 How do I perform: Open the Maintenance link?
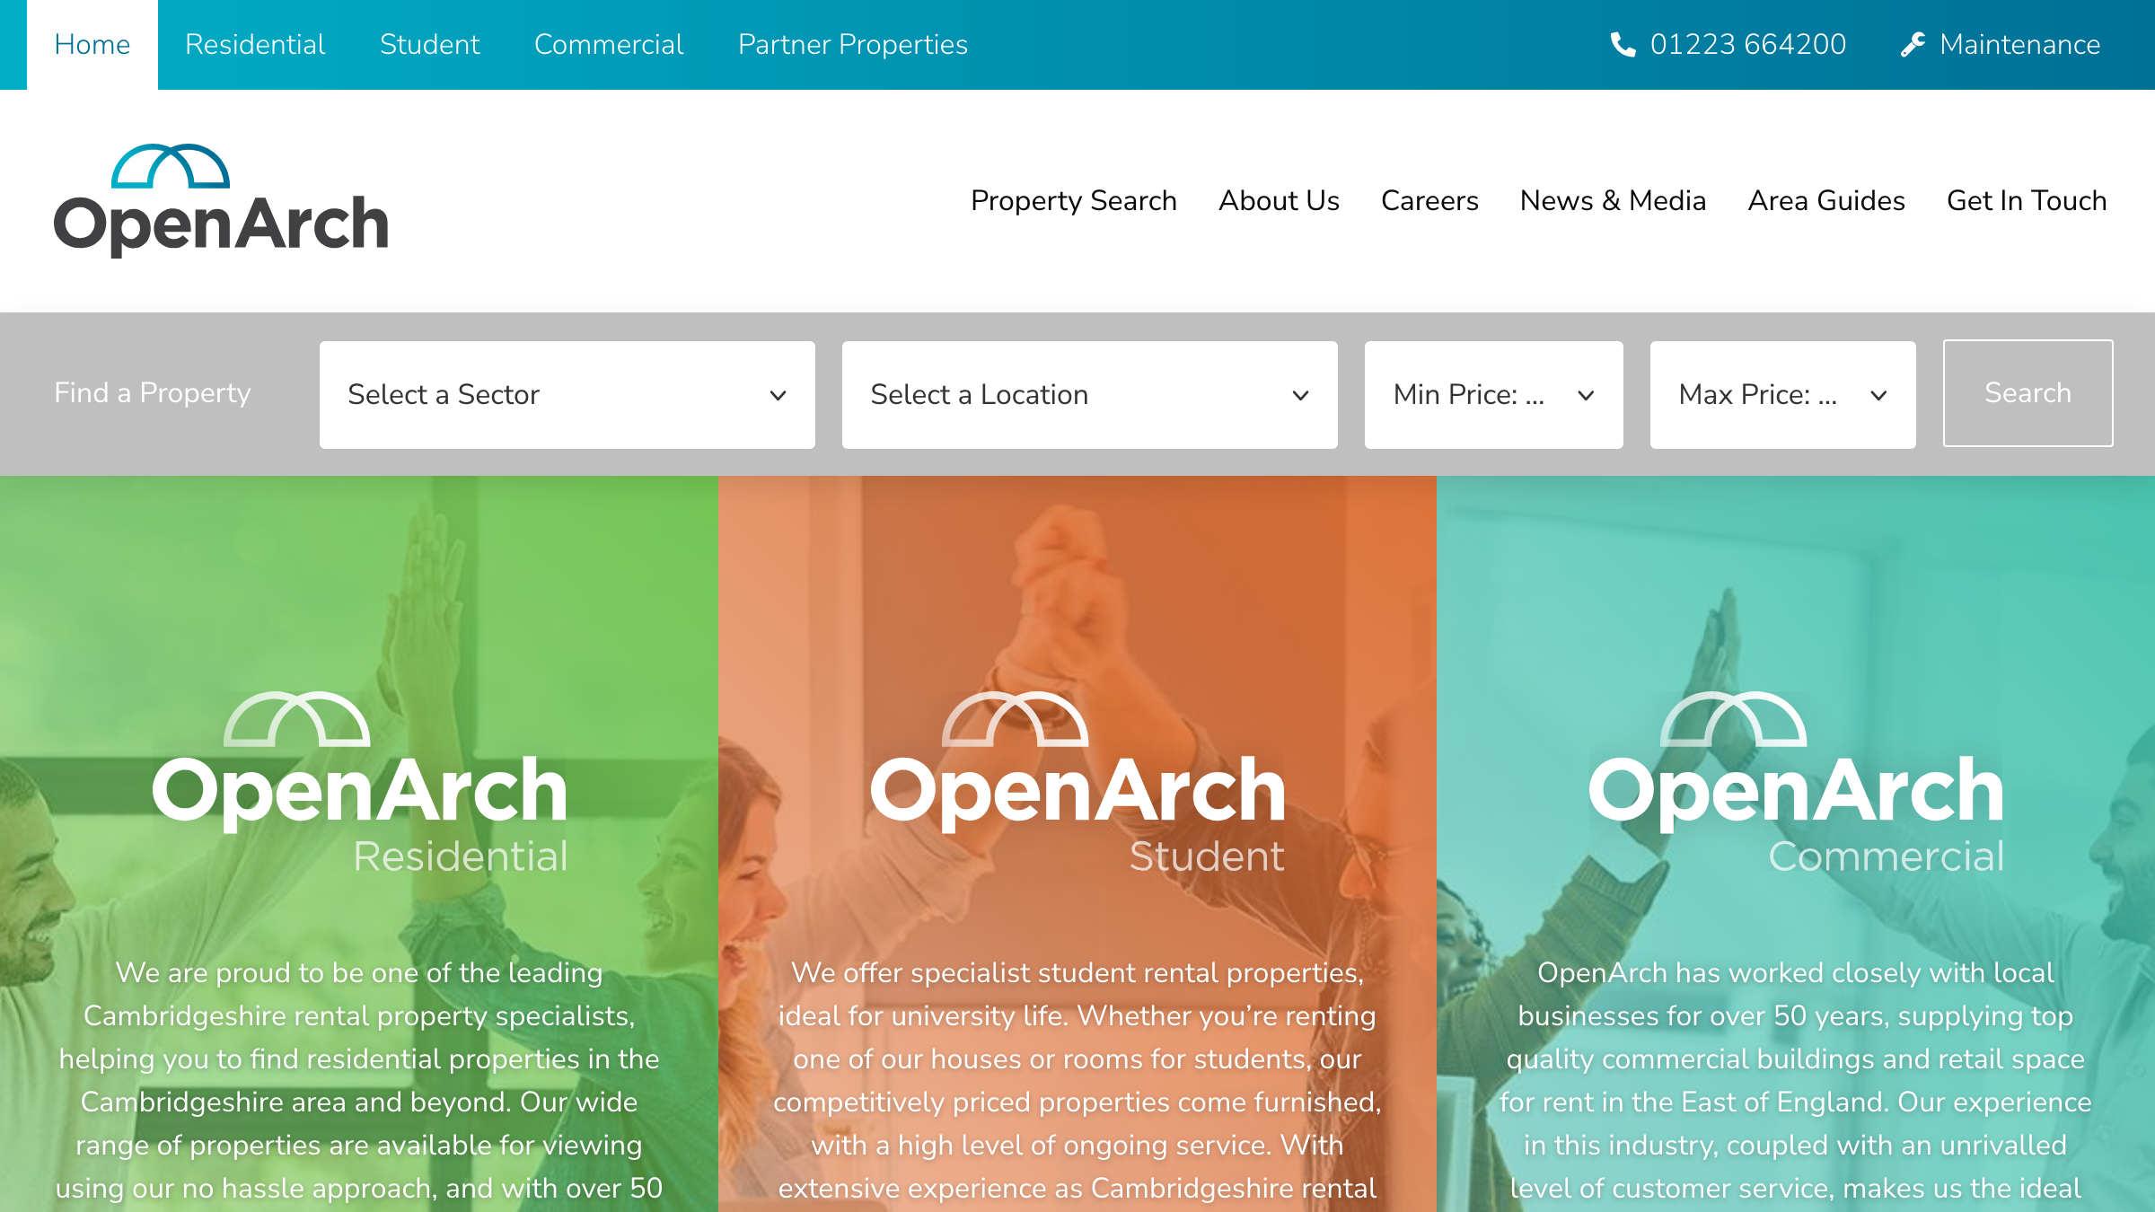pyautogui.click(x=2001, y=44)
